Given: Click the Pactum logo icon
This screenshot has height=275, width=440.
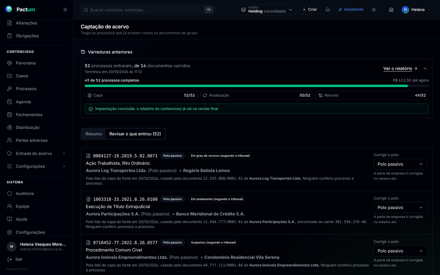Looking at the screenshot, I should (9, 9).
